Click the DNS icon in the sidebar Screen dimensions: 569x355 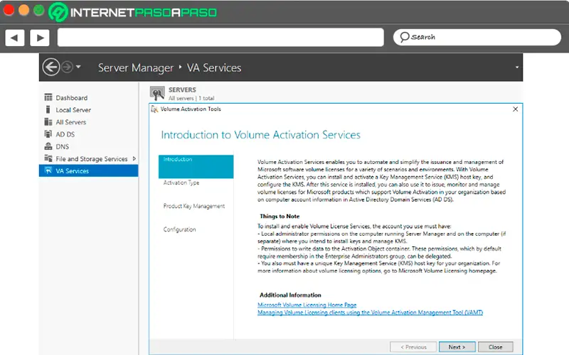48,146
